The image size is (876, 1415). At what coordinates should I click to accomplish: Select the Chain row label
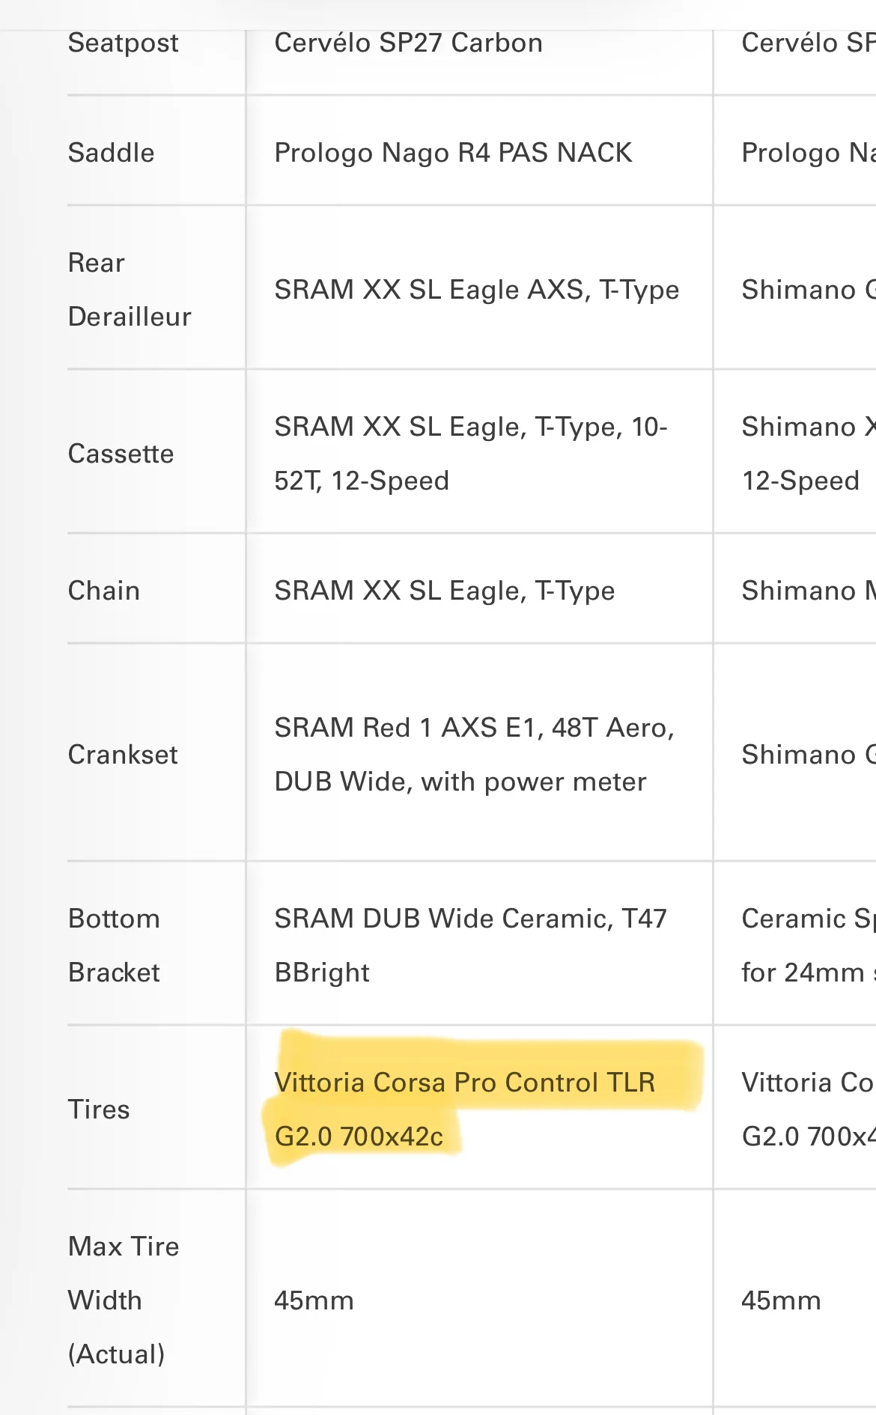[103, 591]
